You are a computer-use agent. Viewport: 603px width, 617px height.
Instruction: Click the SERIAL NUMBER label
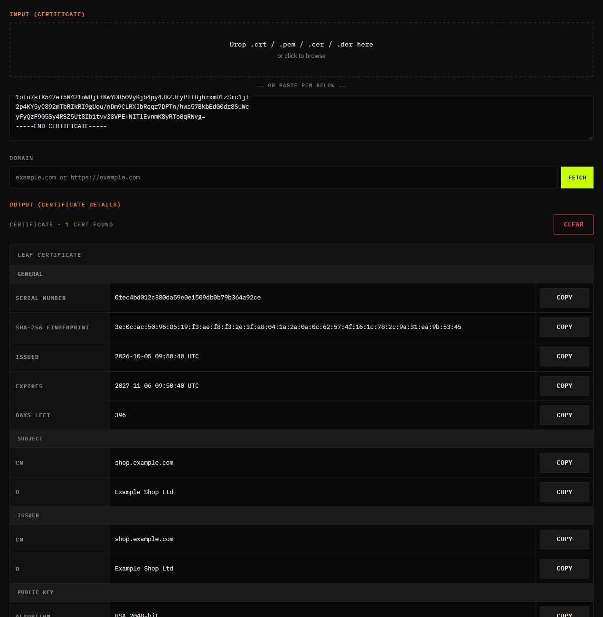[x=41, y=299]
